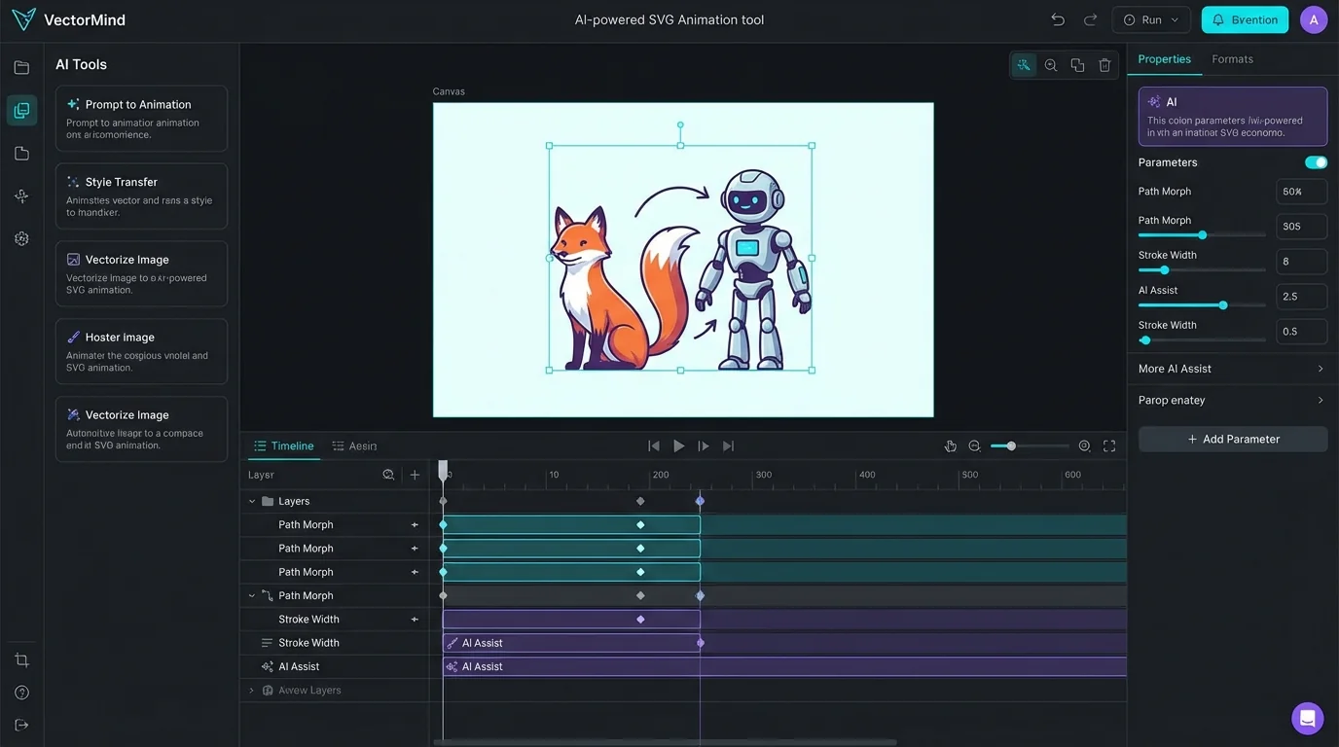Image resolution: width=1339 pixels, height=747 pixels.
Task: Switch to the Timeline tab
Action: click(x=283, y=445)
